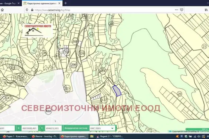Click the circled 43 district label
209x139 pixels.
(57, 56)
